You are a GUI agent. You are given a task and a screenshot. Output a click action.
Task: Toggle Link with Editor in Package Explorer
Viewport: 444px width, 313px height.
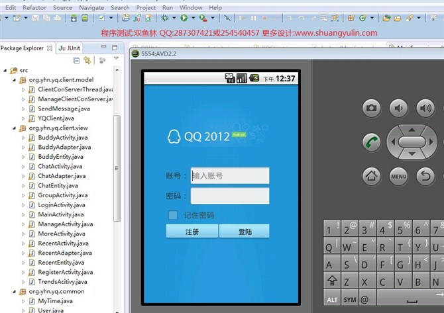pos(87,60)
